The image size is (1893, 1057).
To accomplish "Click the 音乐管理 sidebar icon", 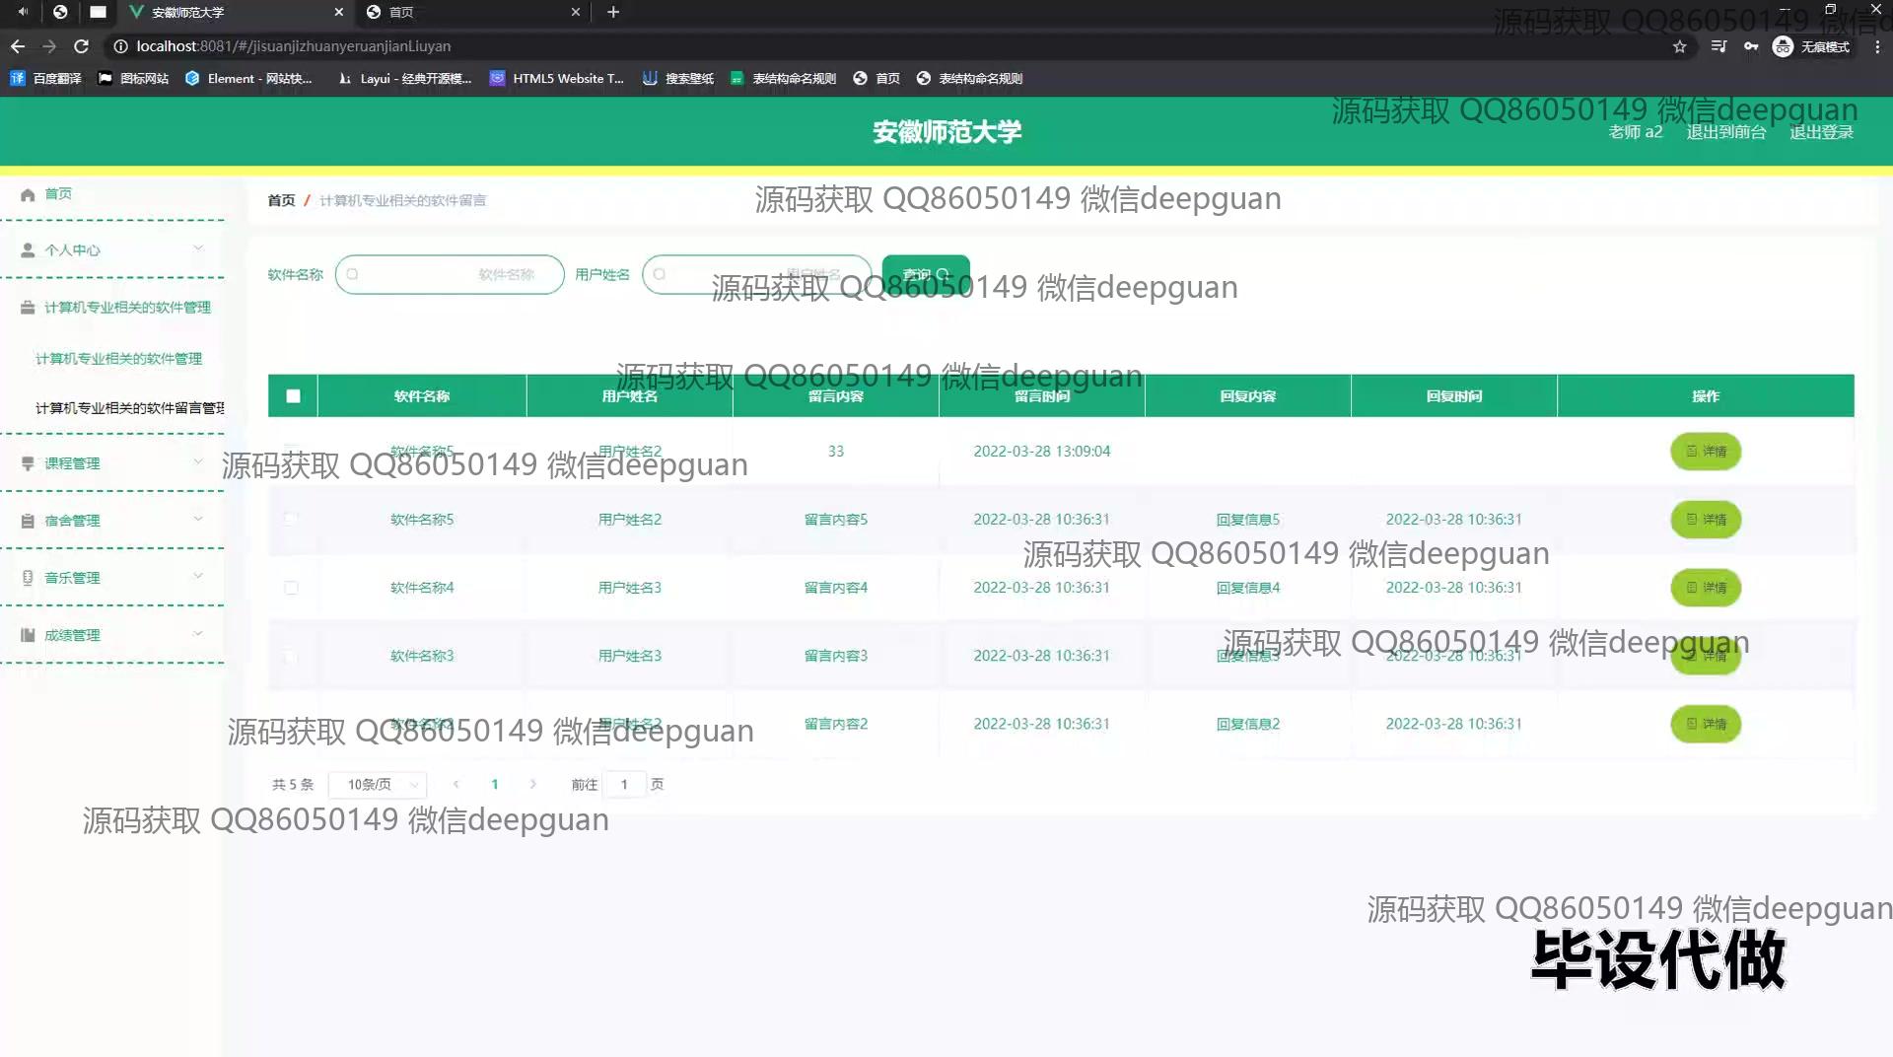I will [28, 578].
